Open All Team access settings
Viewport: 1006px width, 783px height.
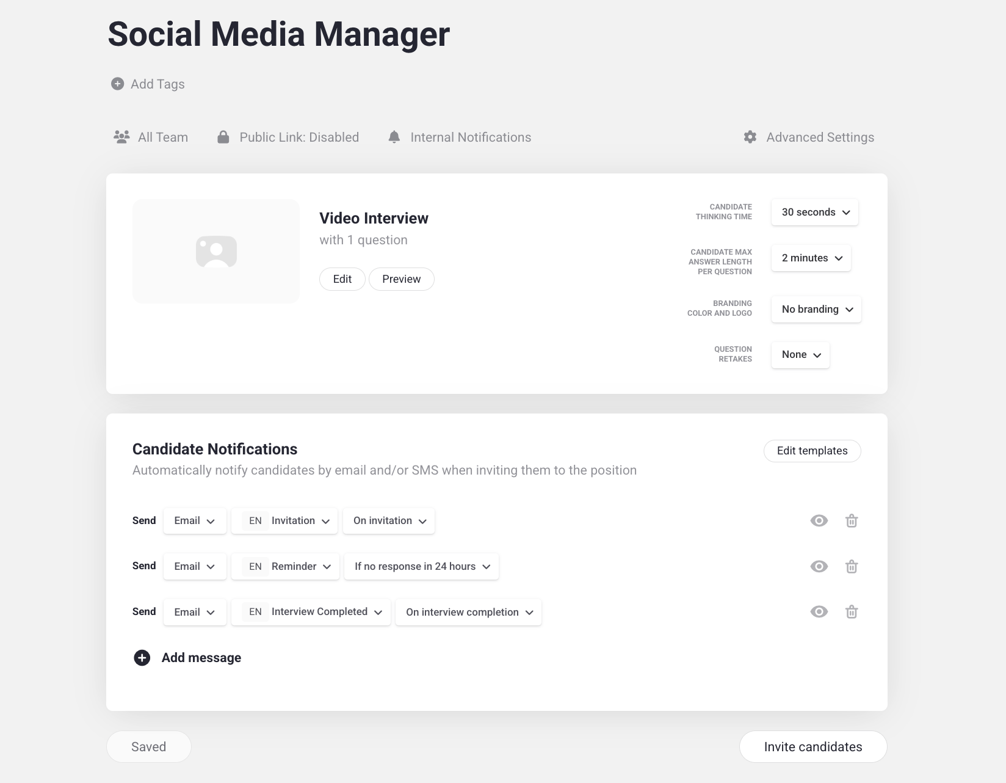[151, 137]
